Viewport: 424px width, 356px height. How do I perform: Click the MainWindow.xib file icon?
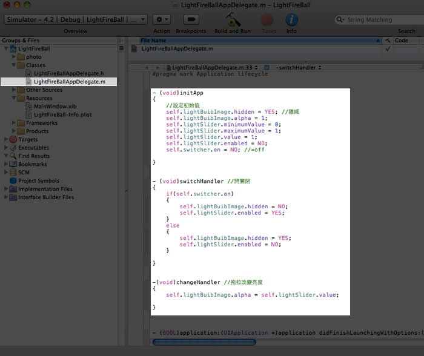click(x=28, y=107)
